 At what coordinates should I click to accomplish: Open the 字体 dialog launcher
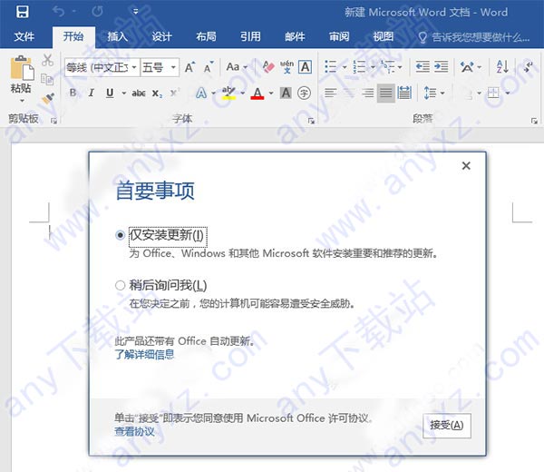point(311,121)
